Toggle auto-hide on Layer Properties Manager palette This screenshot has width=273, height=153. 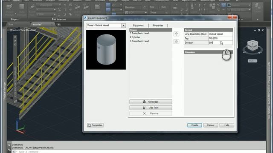point(15,41)
